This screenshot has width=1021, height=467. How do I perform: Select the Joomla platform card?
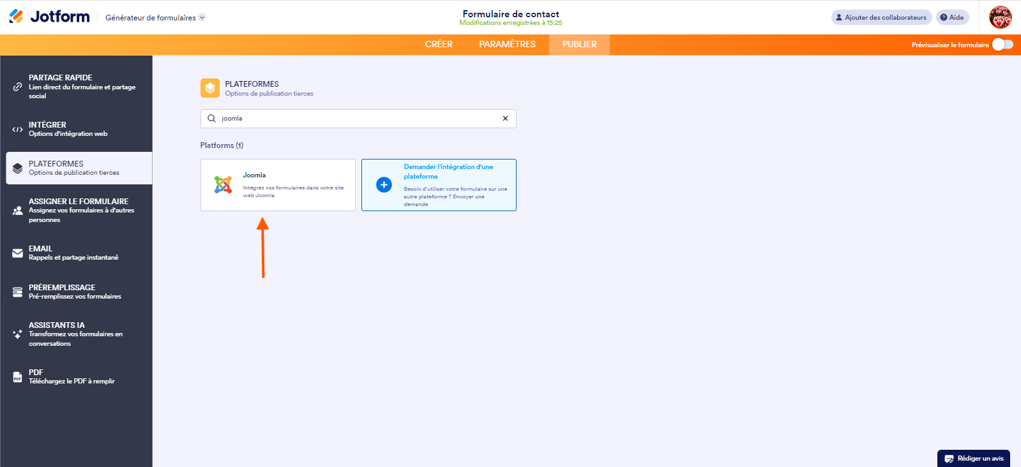(278, 185)
